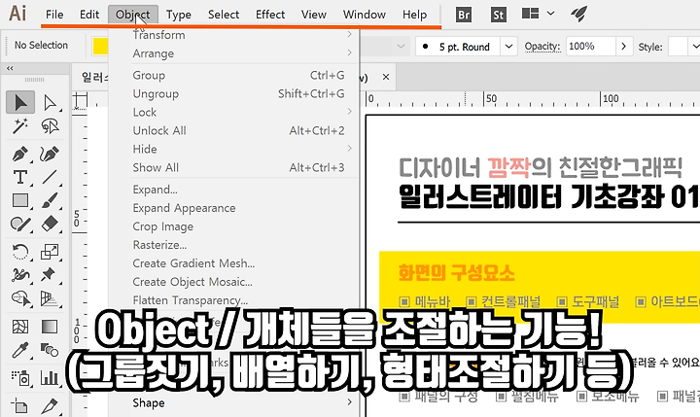Select the Lasso tool
Viewport: 700px width, 417px height.
(50, 126)
